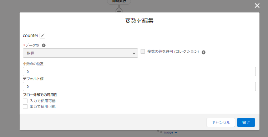Click into the 小数点の位置 input field

click(x=139, y=72)
